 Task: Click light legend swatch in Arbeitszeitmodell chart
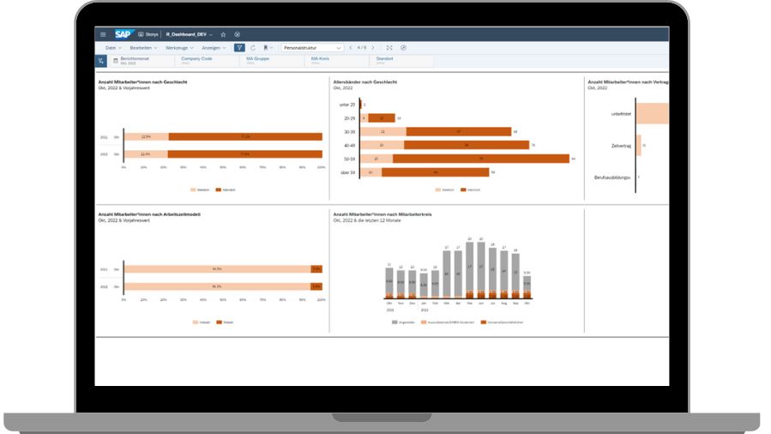pos(196,322)
